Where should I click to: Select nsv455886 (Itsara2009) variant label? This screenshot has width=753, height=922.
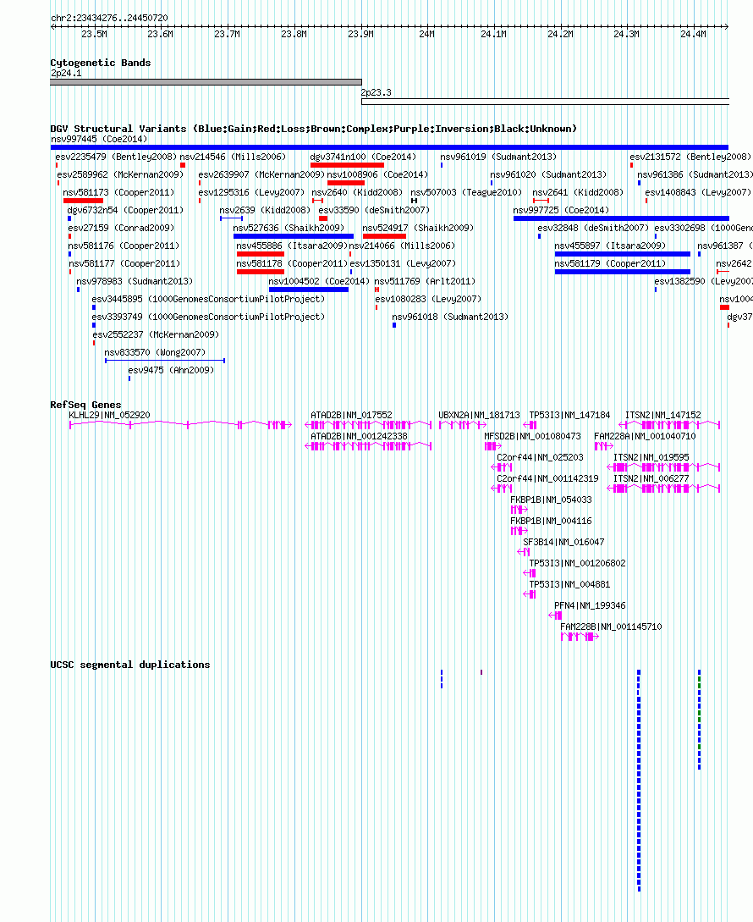[x=292, y=246]
